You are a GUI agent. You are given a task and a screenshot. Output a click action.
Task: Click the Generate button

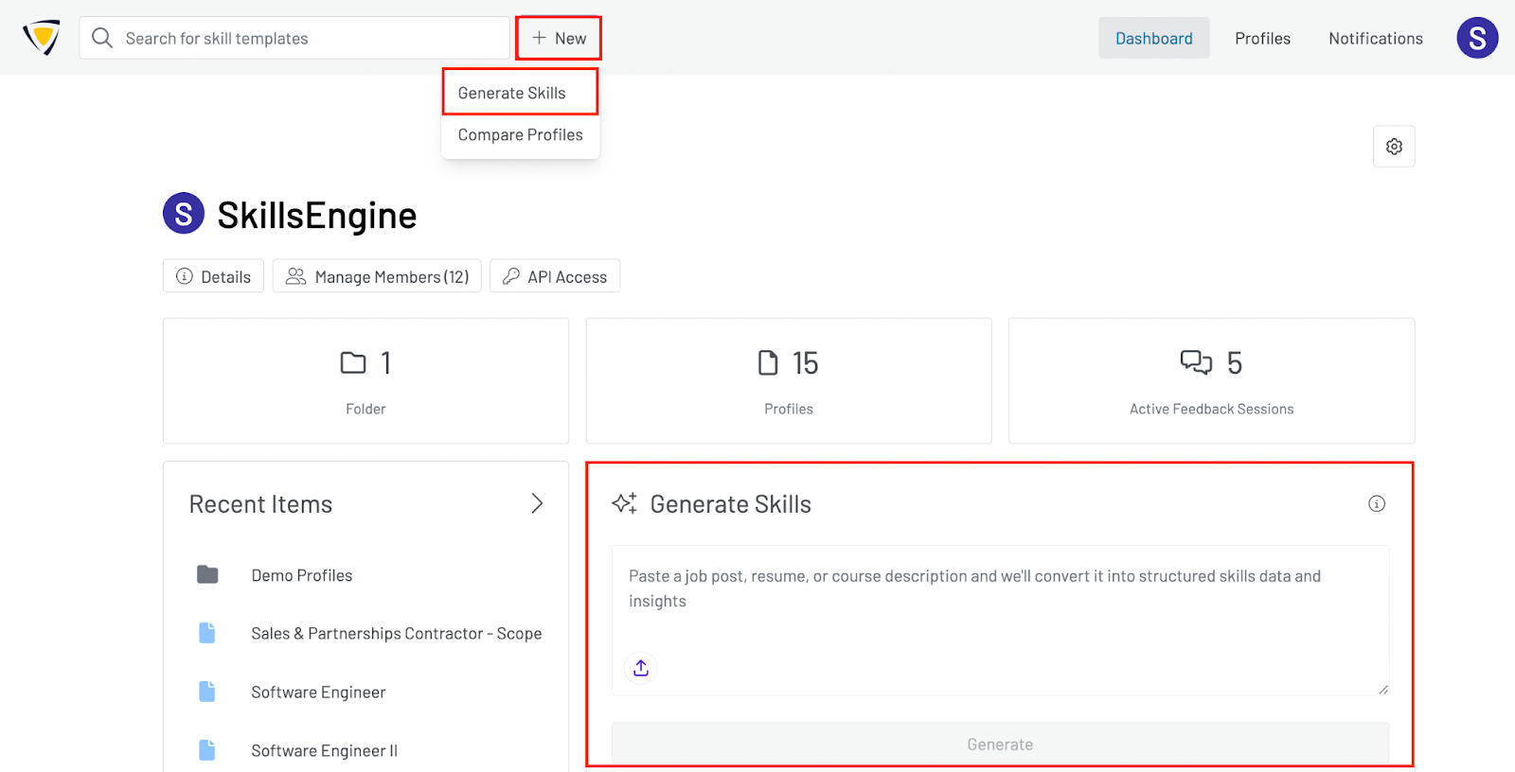point(1000,745)
